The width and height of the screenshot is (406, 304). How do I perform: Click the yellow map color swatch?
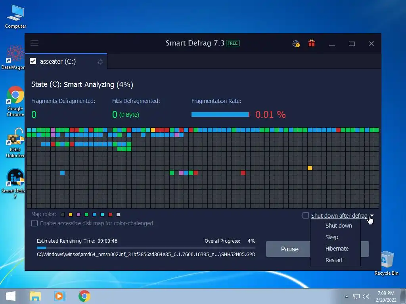pos(71,214)
